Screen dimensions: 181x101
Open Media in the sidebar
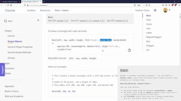coord(8,74)
